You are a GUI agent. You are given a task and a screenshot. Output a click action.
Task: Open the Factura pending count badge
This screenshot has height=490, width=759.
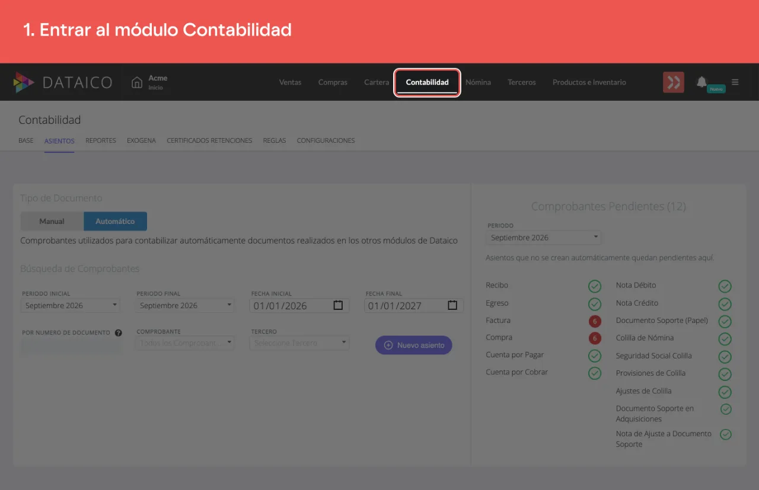point(595,321)
